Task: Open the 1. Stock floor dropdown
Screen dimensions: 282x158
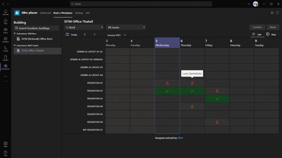Action: coord(84,27)
